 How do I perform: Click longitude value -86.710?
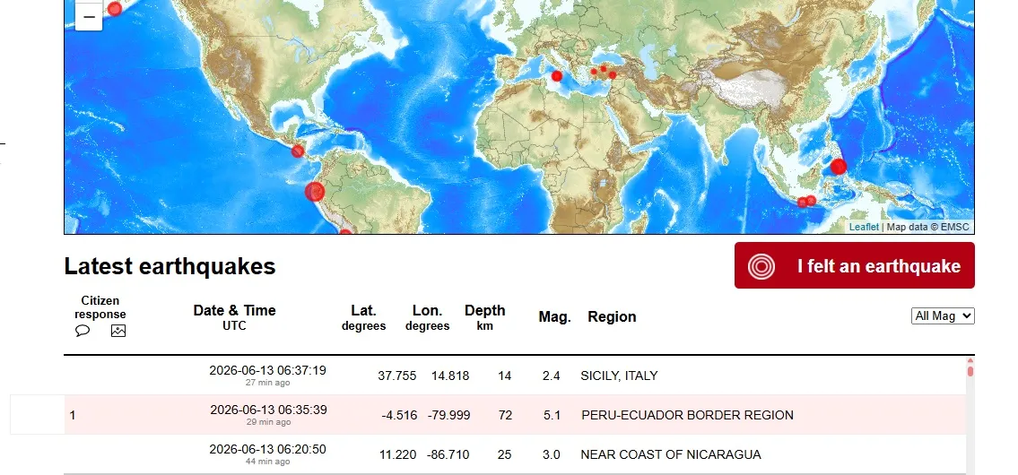point(448,455)
